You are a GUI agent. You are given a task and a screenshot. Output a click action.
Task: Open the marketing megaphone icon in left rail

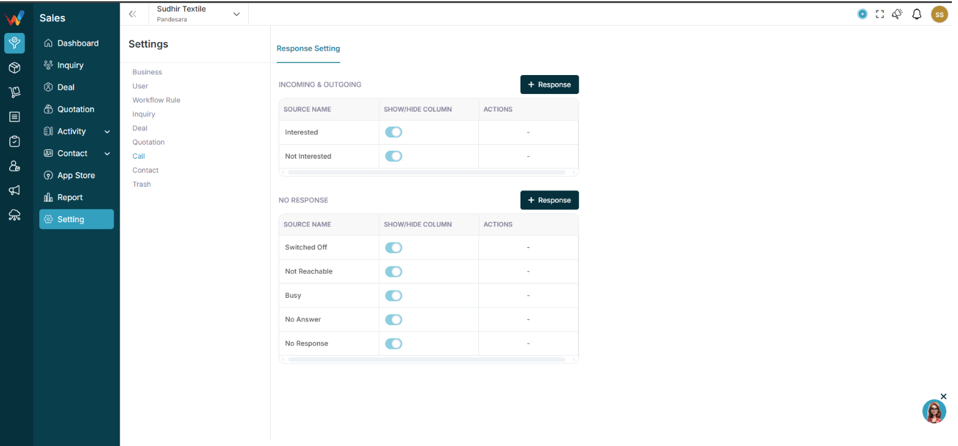coord(15,190)
